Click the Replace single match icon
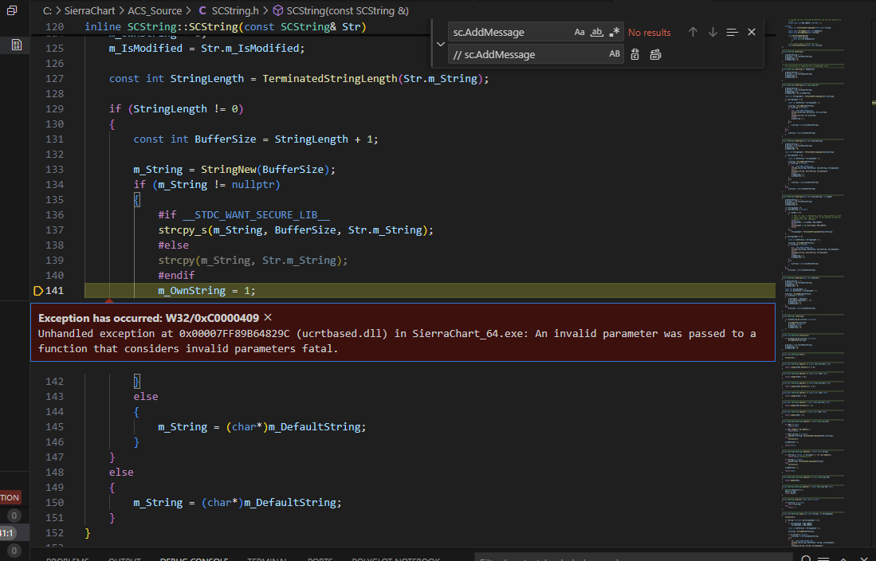This screenshot has height=561, width=876. click(635, 54)
